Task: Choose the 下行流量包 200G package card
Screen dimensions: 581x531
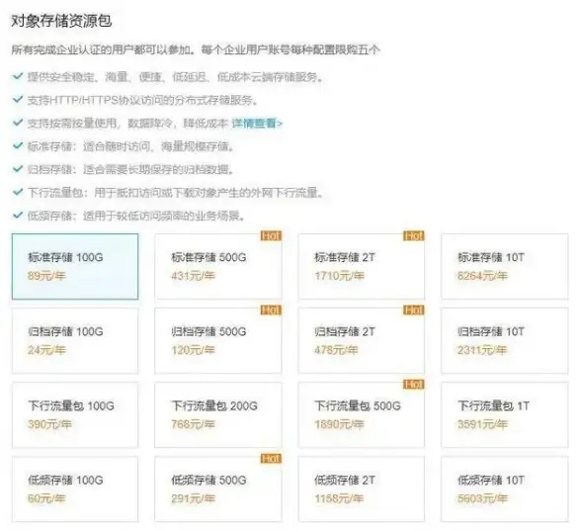Action: pos(217,415)
